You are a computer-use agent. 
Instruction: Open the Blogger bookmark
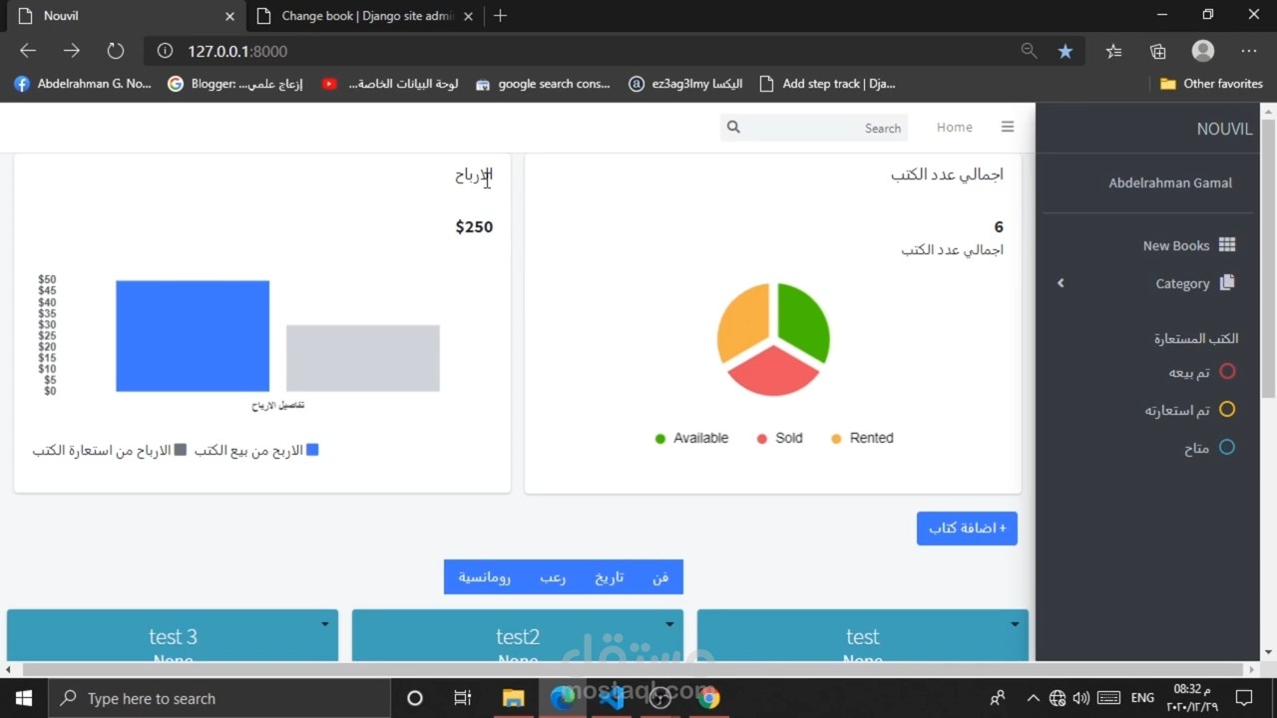coord(236,84)
